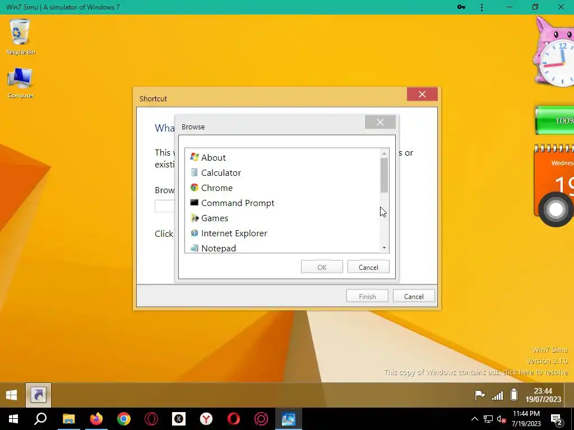
Task: Open the Recycle Bin desktop icon
Action: 20,37
